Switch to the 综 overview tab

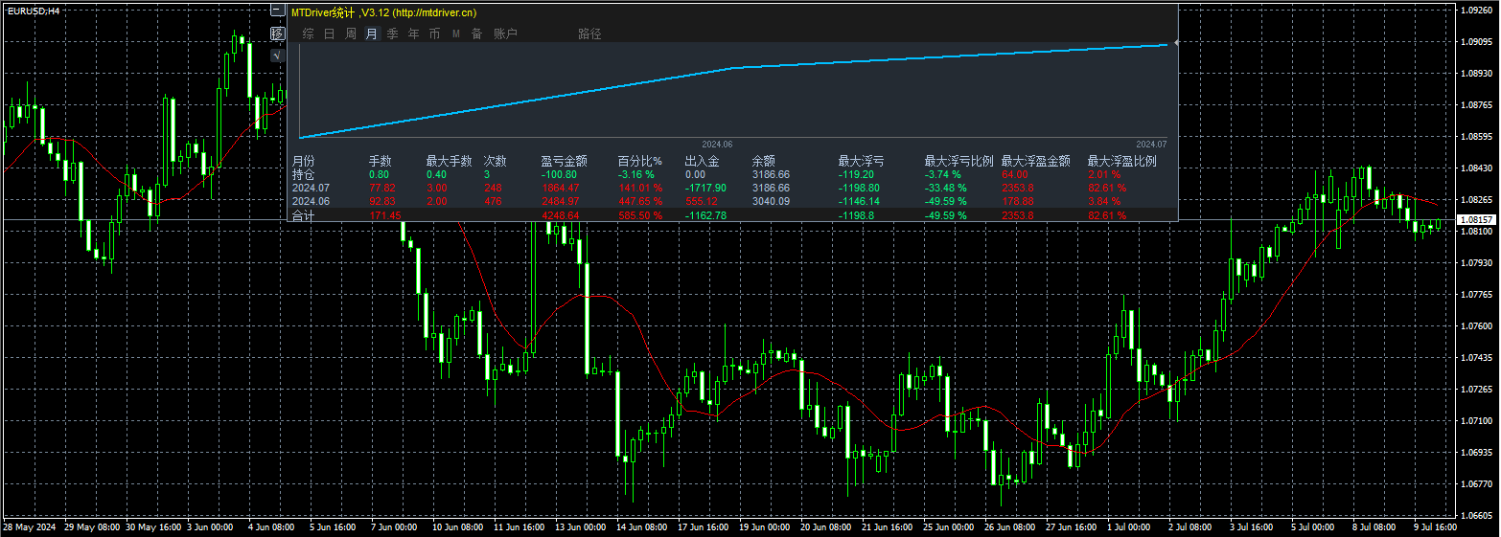click(308, 34)
